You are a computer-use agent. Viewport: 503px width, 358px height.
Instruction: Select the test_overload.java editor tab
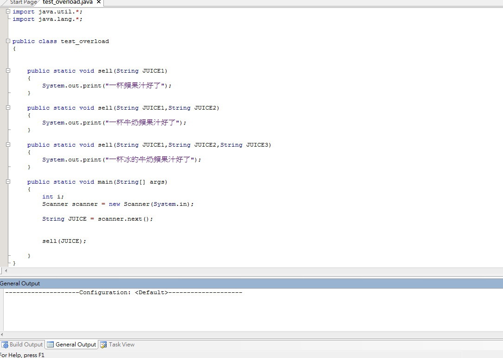point(67,2)
